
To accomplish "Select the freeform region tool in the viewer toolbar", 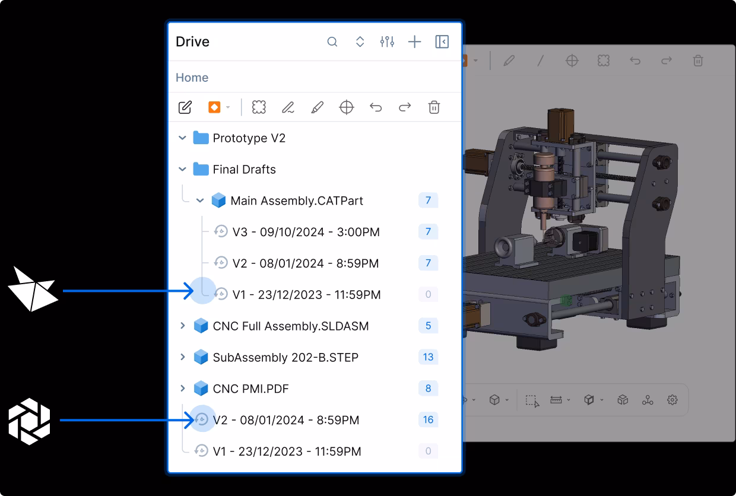I will [604, 61].
